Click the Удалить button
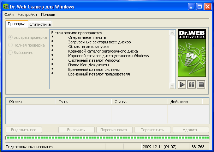This screenshot has height=152, width=214. point(191,130)
